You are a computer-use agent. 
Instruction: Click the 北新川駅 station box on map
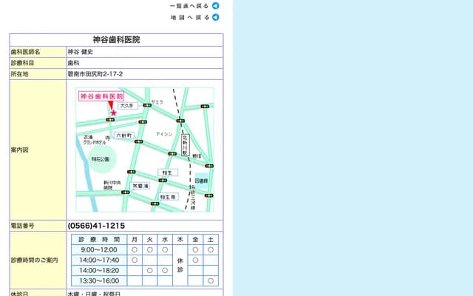click(186, 145)
